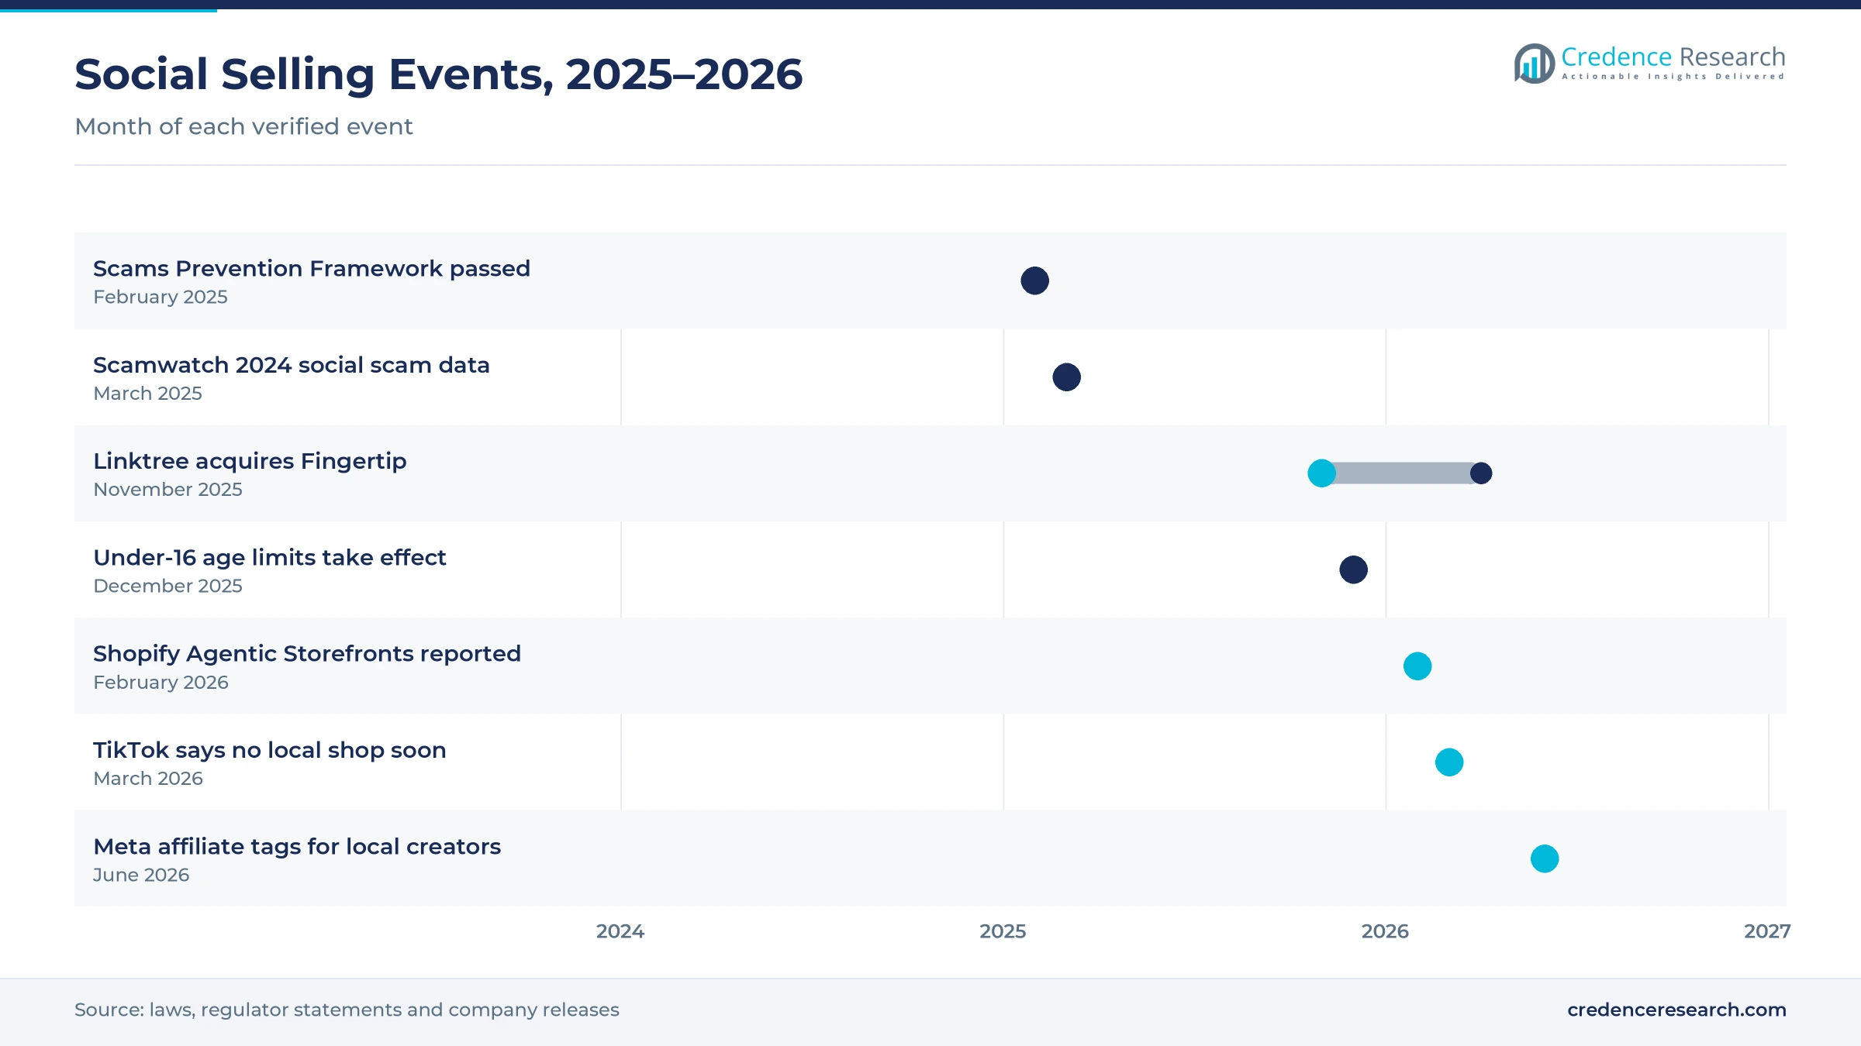The height and width of the screenshot is (1046, 1861).
Task: Click the 2024 axis label
Action: pos(620,931)
